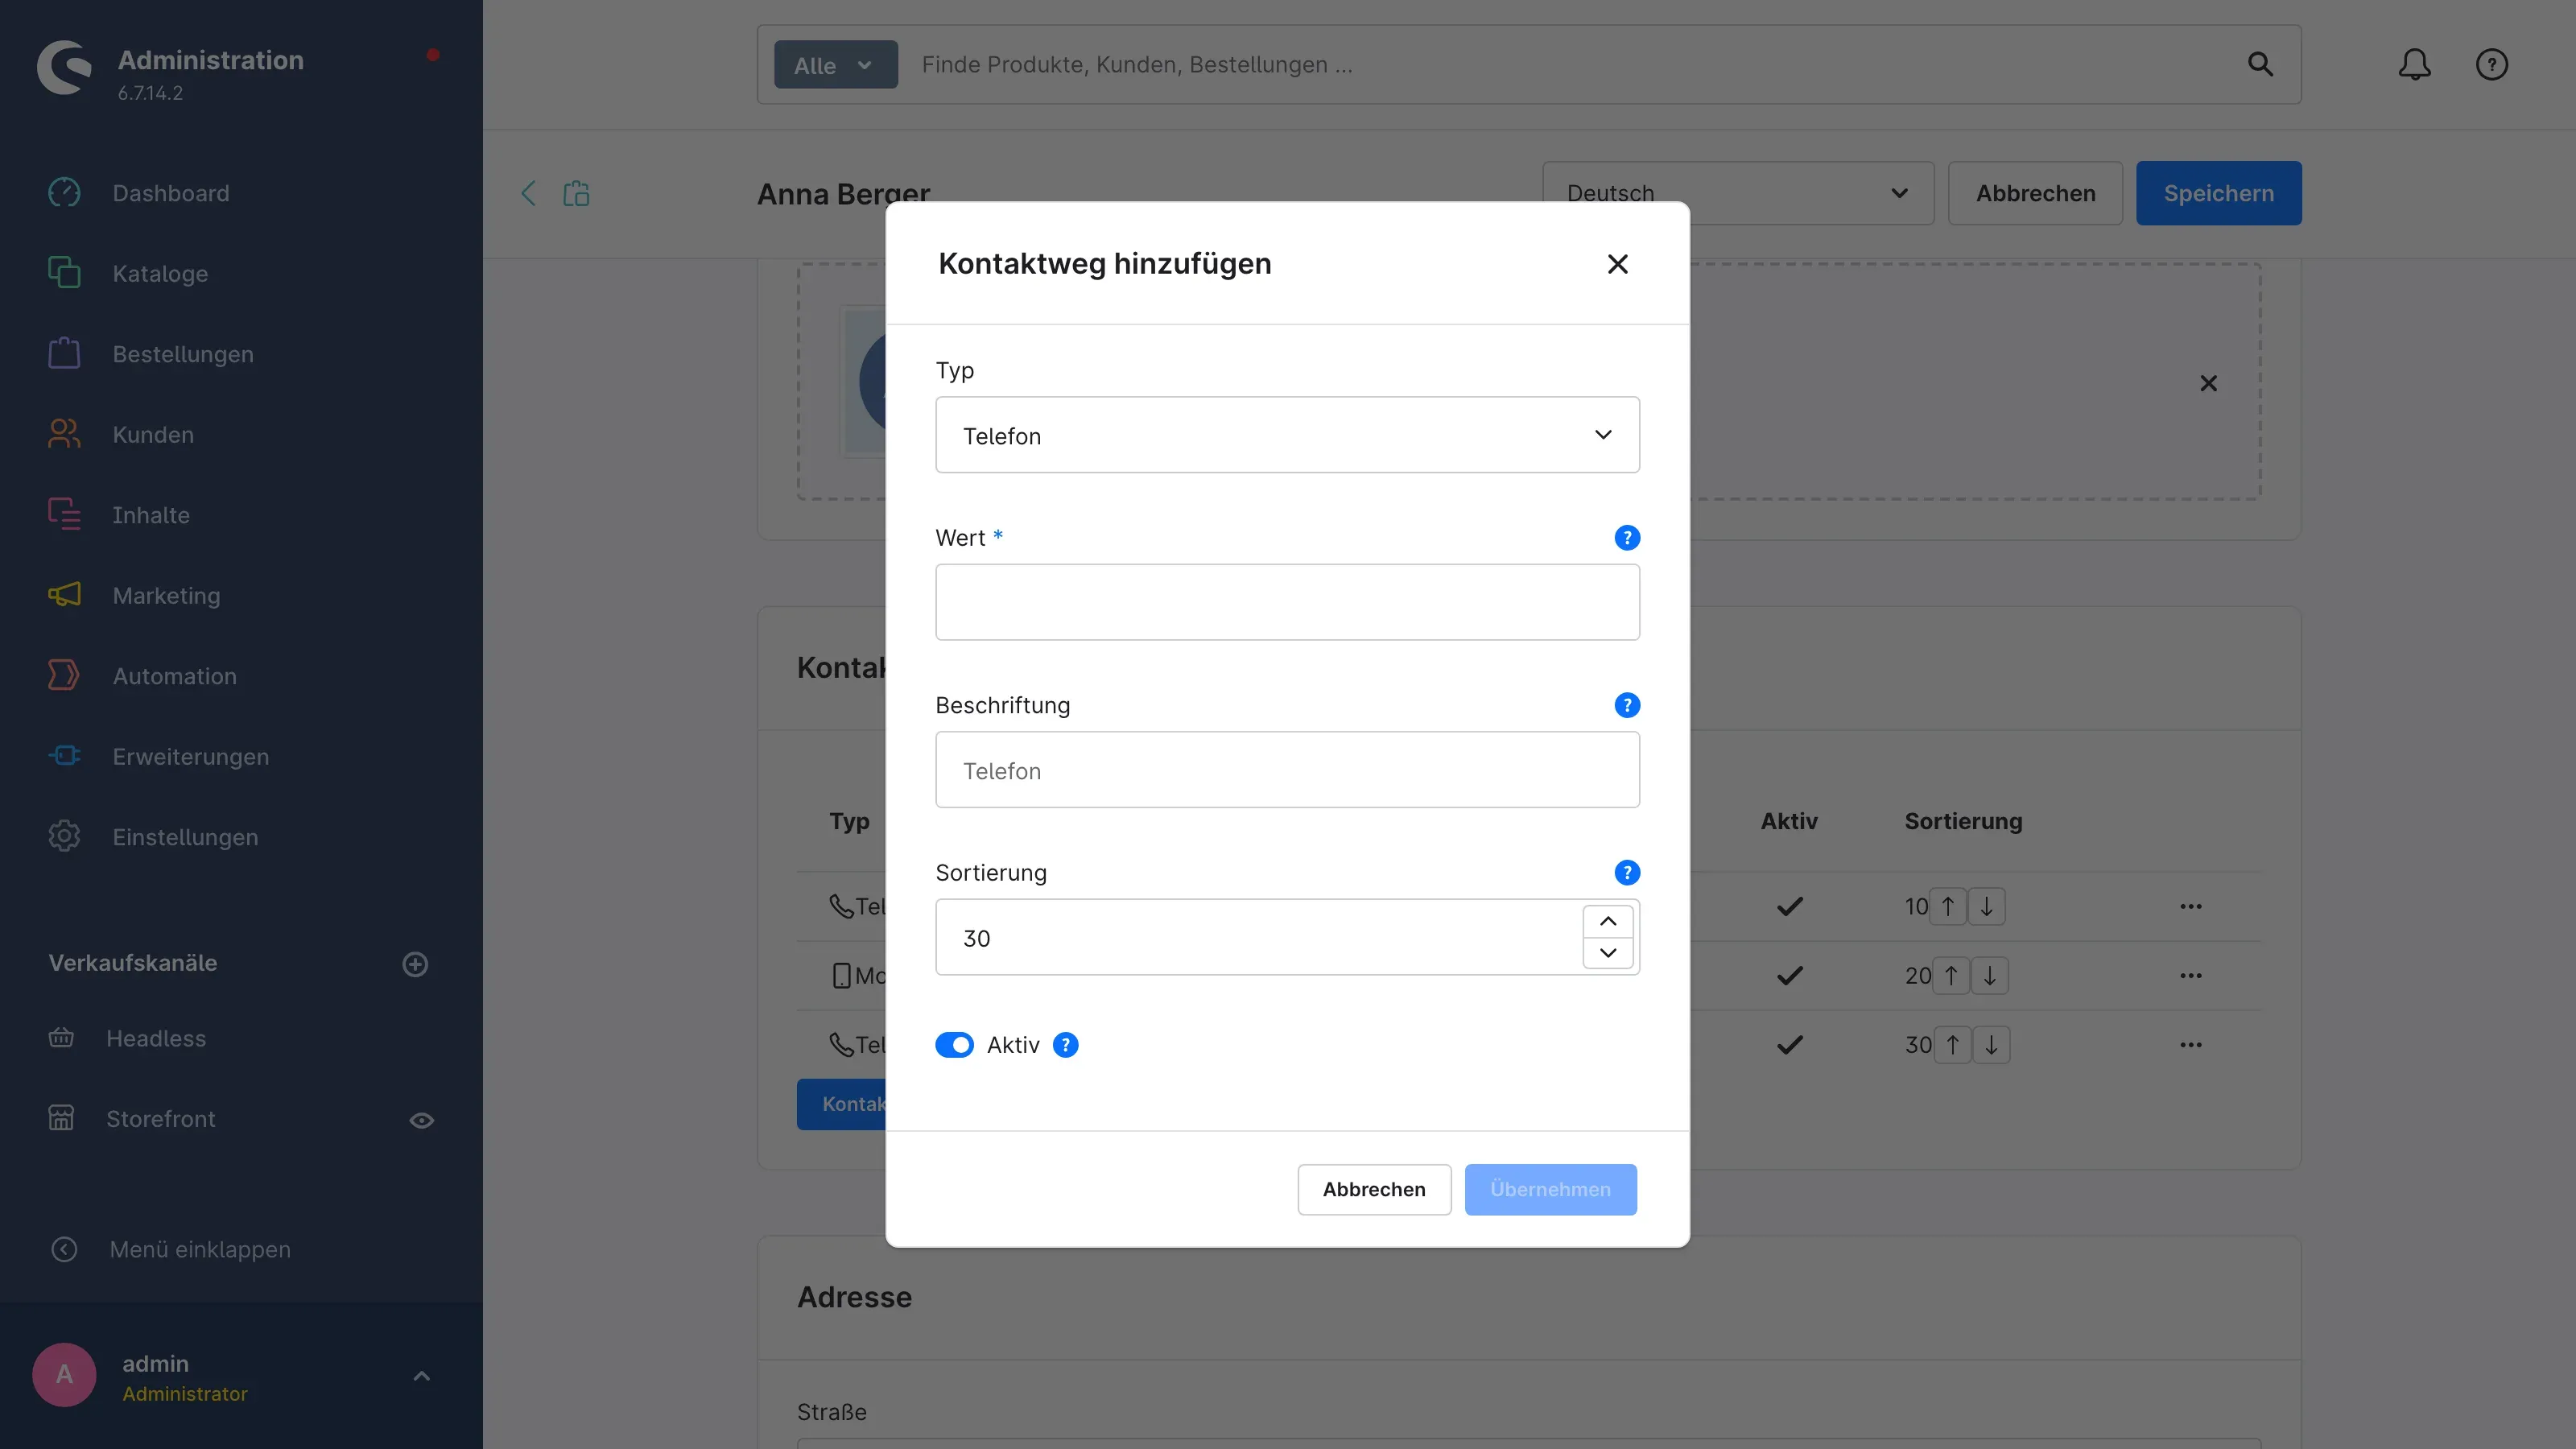Add a new Verkaufskanal with plus icon

[415, 964]
